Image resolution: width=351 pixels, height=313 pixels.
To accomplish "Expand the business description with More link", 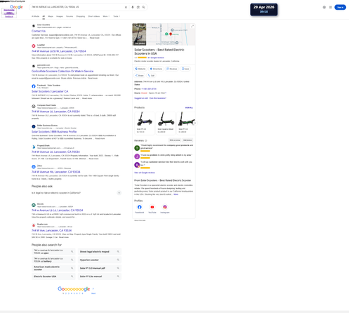I will 175,194.
